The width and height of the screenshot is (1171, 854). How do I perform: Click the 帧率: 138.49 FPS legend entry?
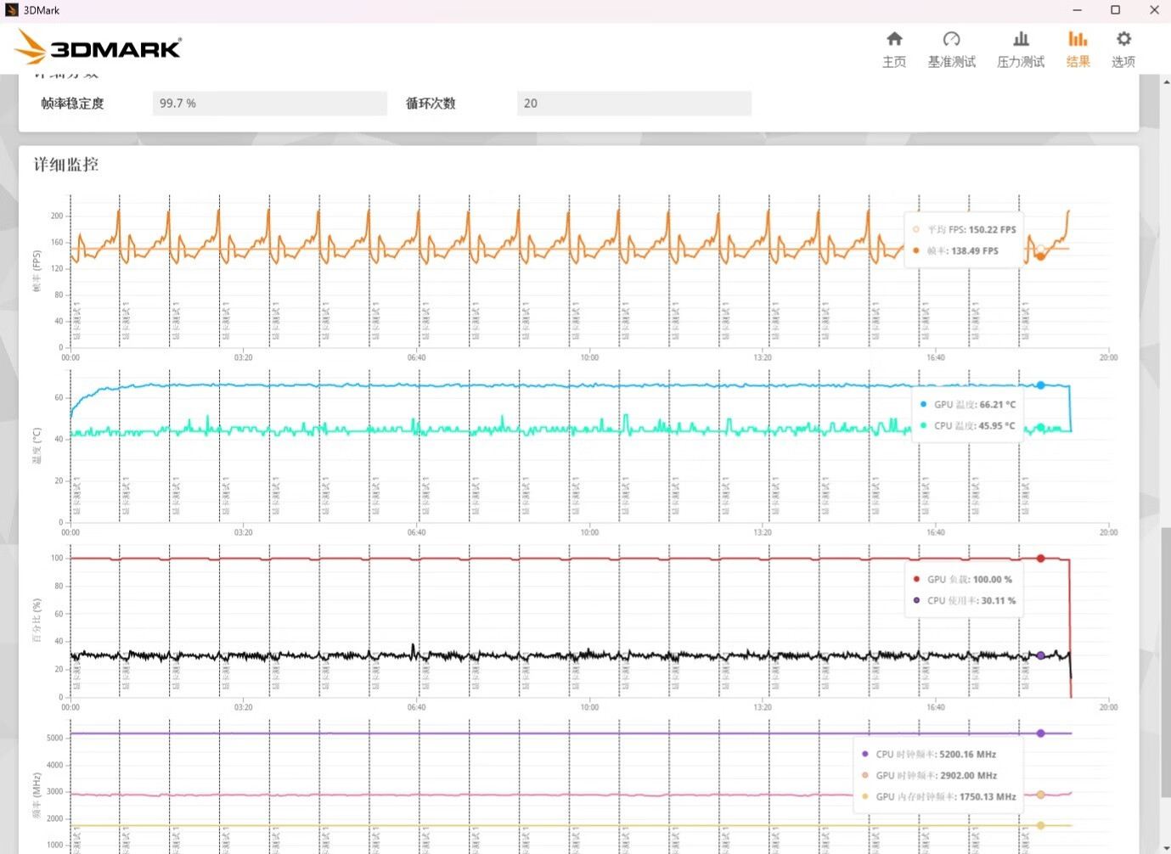pyautogui.click(x=955, y=250)
